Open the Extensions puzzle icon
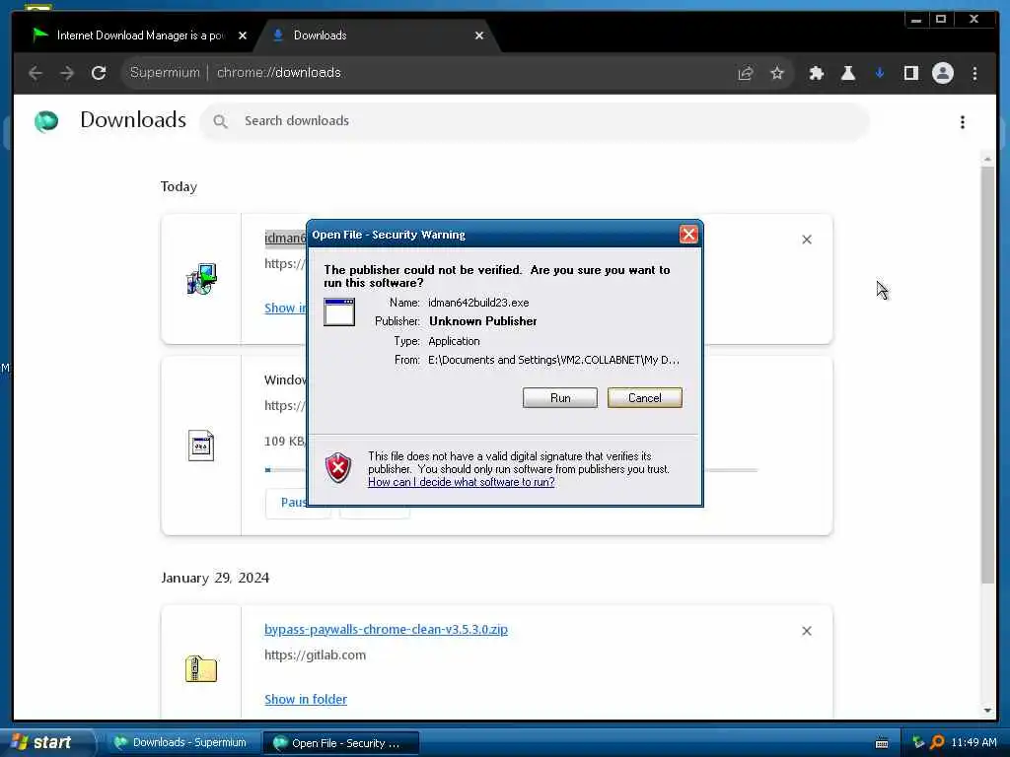 tap(816, 73)
